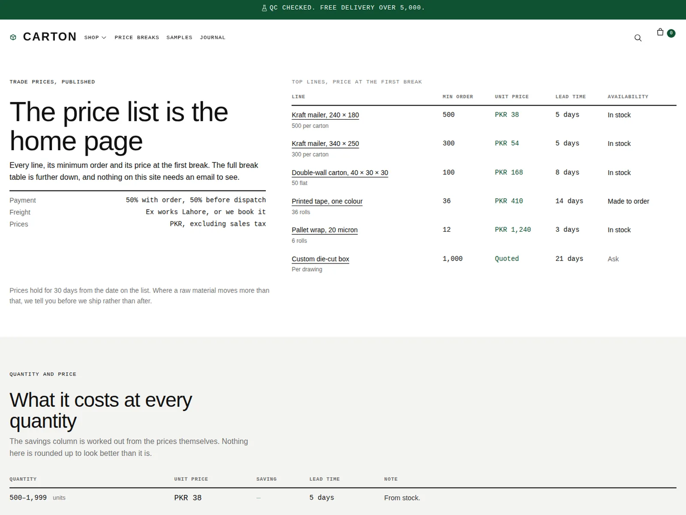
Task: Click the '14 days' lead time
Action: point(569,201)
